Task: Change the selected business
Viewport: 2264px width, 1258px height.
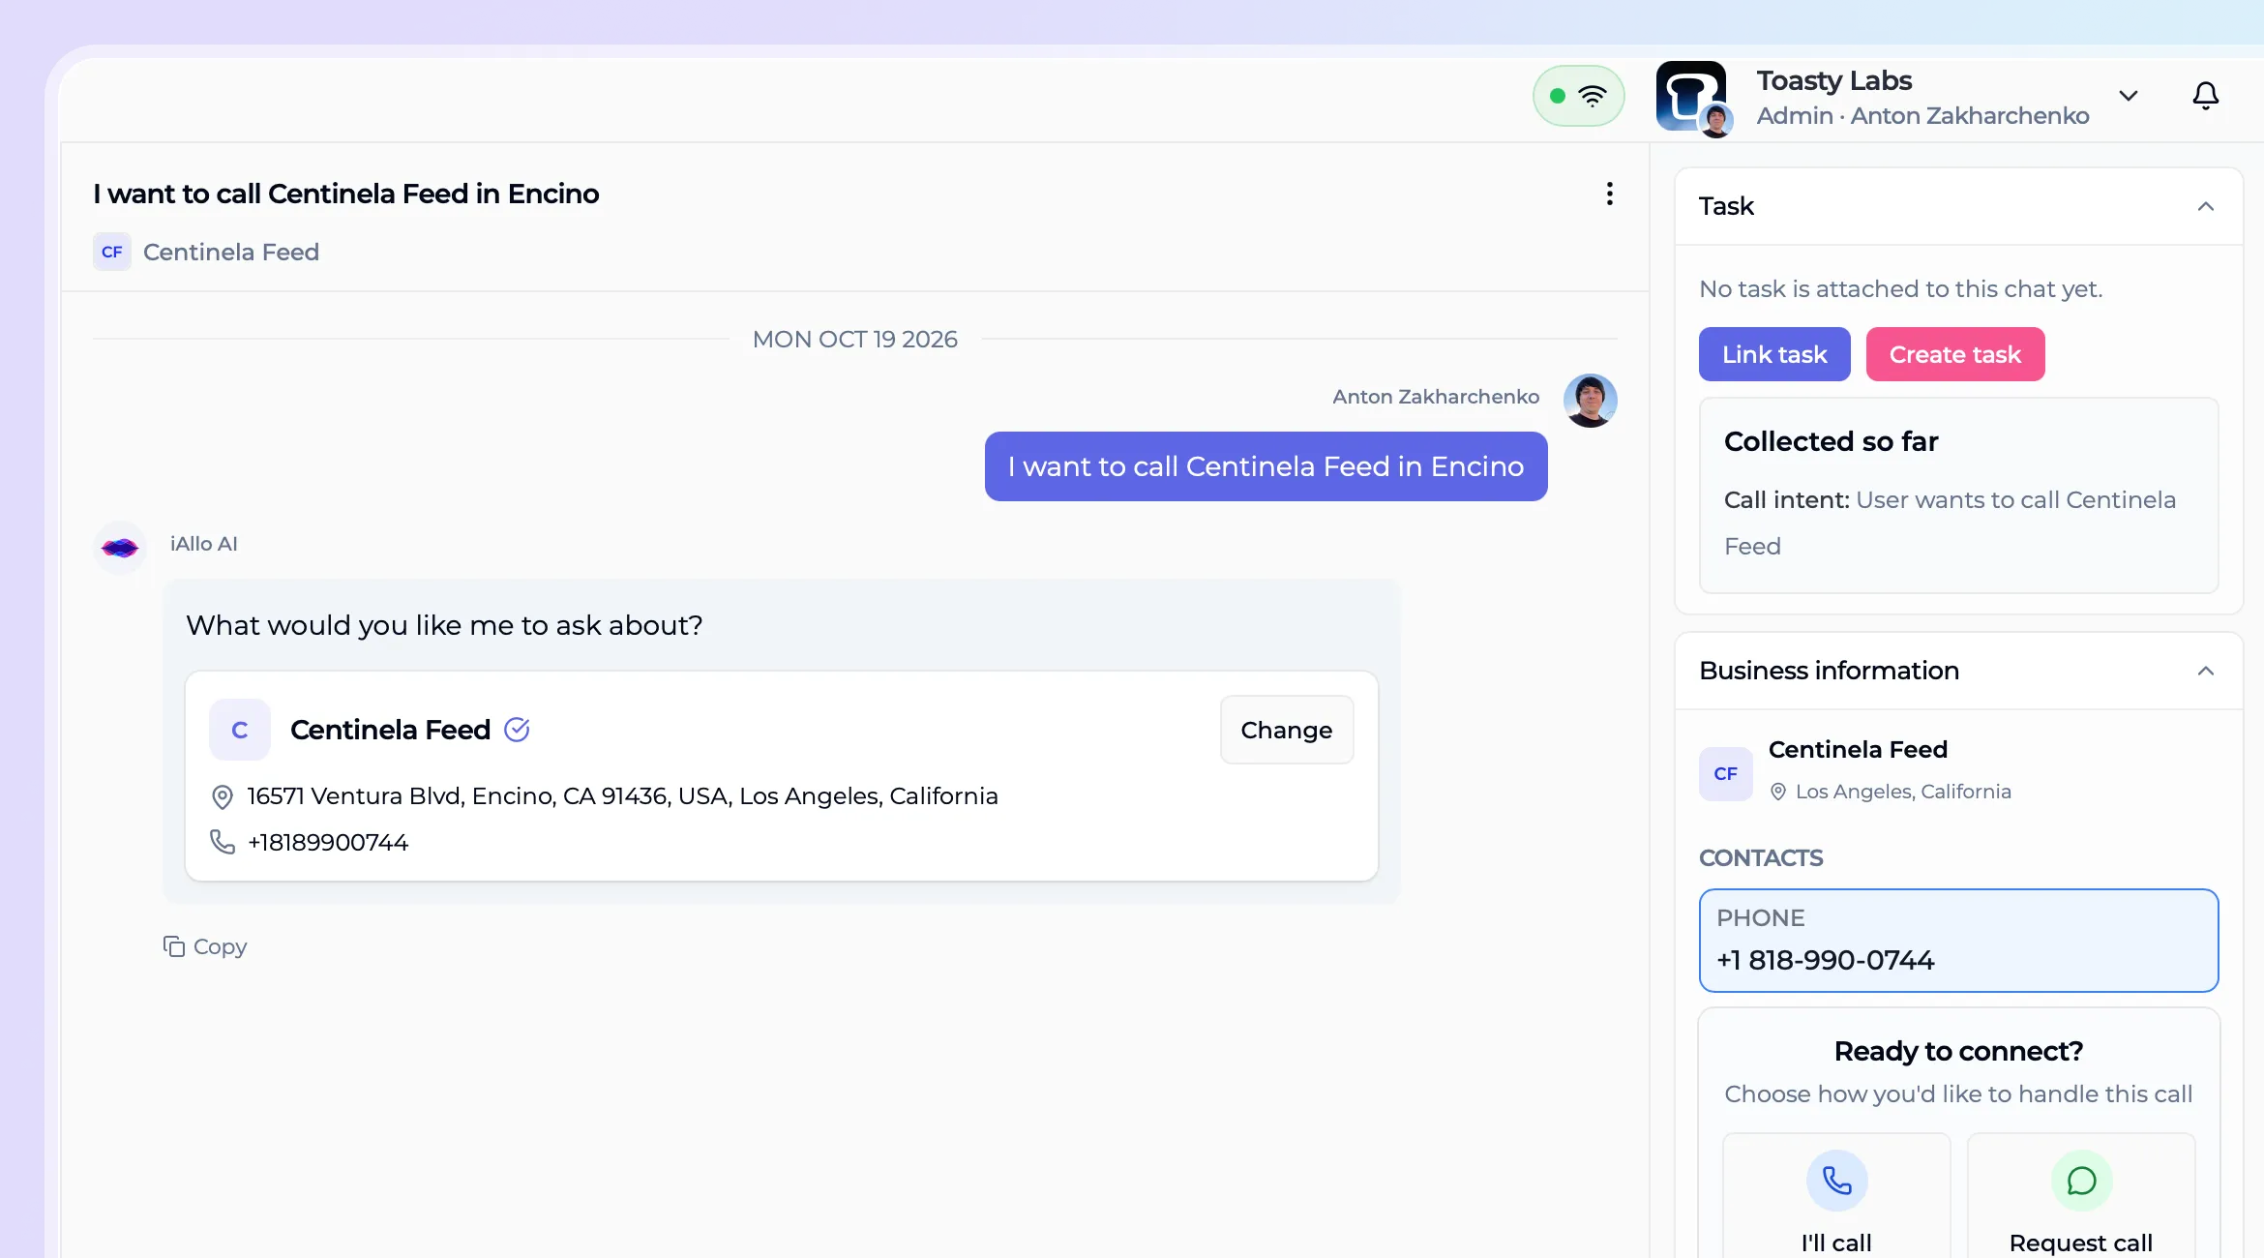Action: click(x=1287, y=730)
